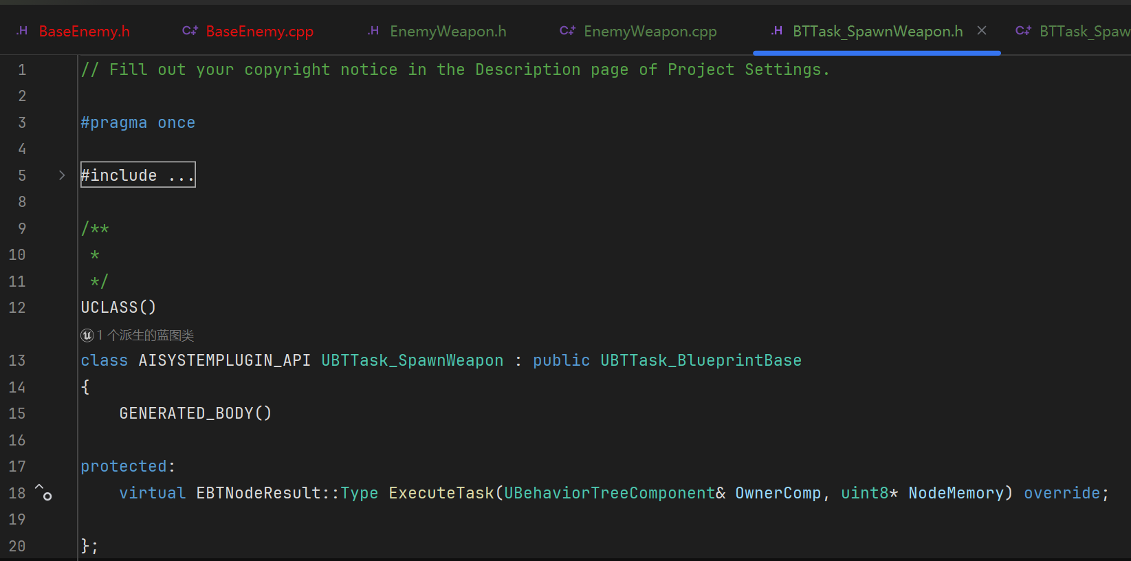Click the UCLASS() macro
The height and width of the screenshot is (561, 1131).
pyautogui.click(x=119, y=307)
